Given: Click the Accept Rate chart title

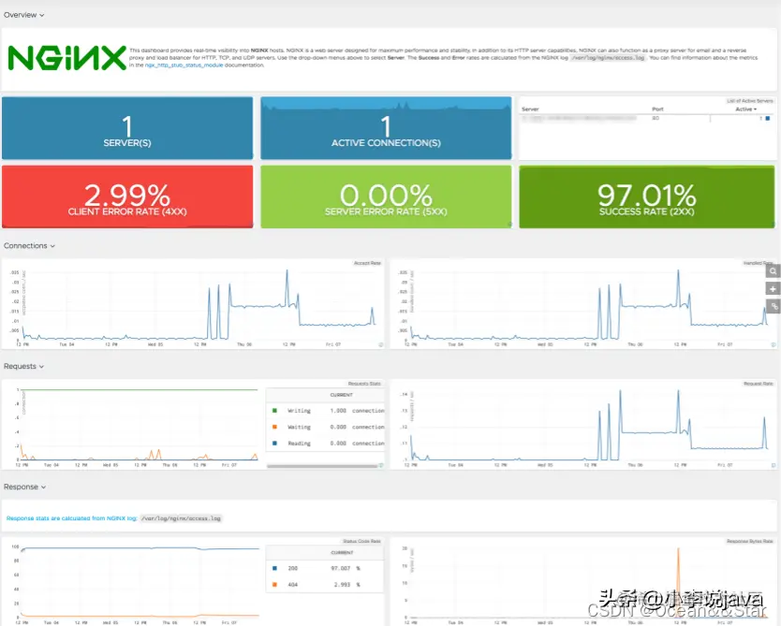Looking at the screenshot, I should pyautogui.click(x=367, y=263).
